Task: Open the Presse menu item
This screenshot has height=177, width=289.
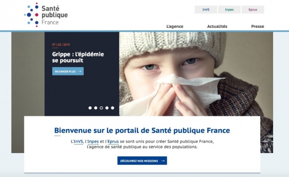Action: pos(258,27)
